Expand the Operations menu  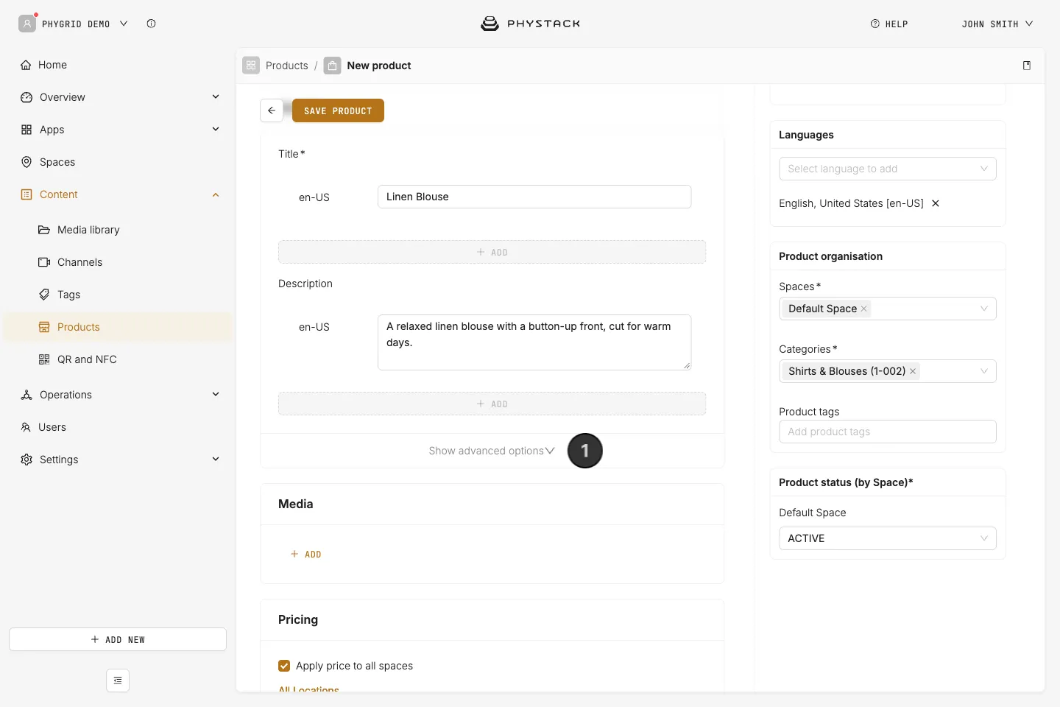[118, 395]
